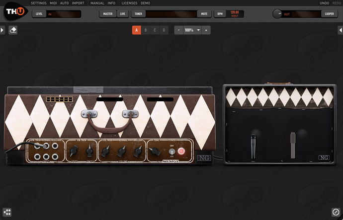Click the round icon at bottom right
Viewport: 343px width, 220px height.
tap(336, 213)
